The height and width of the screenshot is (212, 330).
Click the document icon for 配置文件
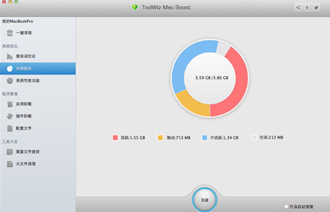pyautogui.click(x=10, y=128)
